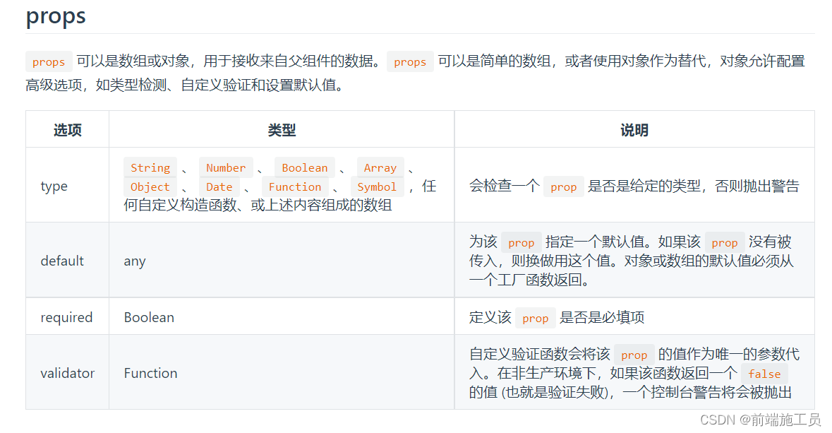Click the validator row label
The width and height of the screenshot is (832, 433).
(67, 372)
